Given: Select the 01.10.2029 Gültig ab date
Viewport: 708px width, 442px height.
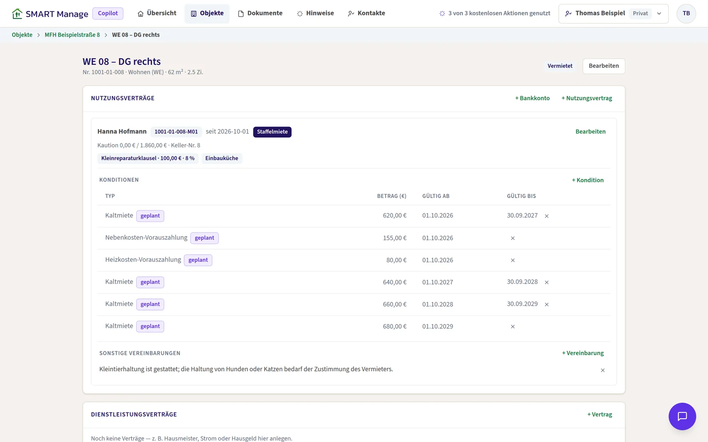Looking at the screenshot, I should tap(438, 327).
